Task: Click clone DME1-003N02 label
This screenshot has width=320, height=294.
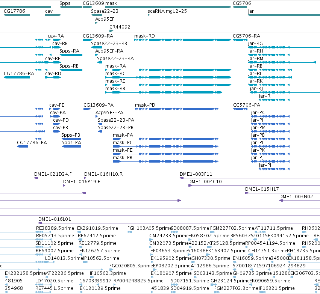Action: (296, 197)
